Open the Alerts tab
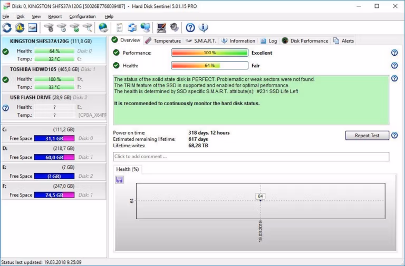The image size is (405, 266). pyautogui.click(x=344, y=40)
